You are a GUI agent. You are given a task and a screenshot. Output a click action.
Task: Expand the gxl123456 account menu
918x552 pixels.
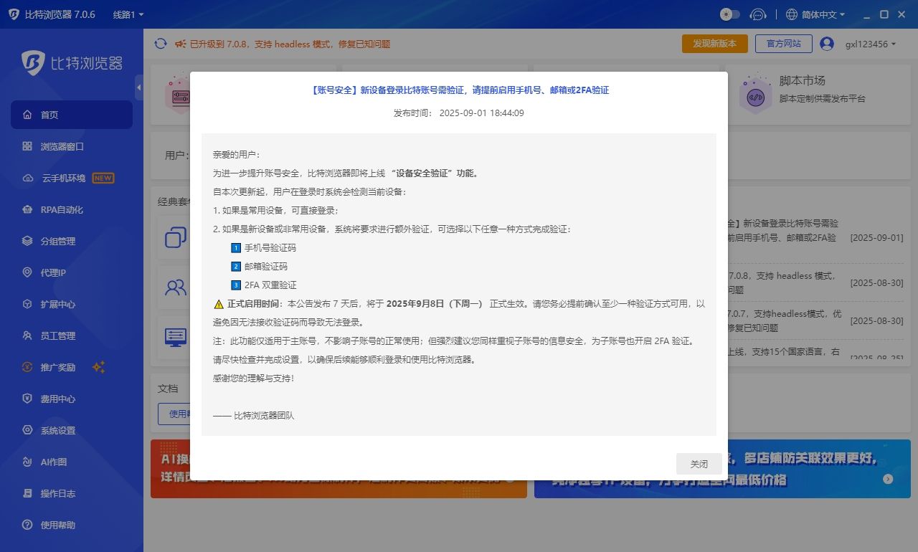coord(871,44)
